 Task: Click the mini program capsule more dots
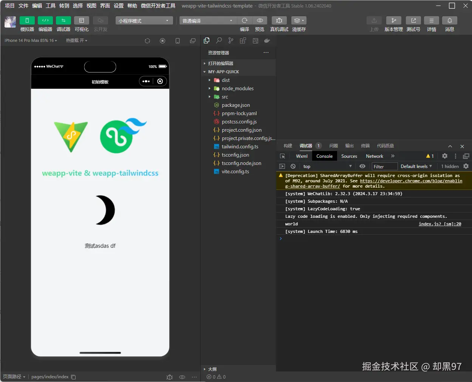point(146,81)
